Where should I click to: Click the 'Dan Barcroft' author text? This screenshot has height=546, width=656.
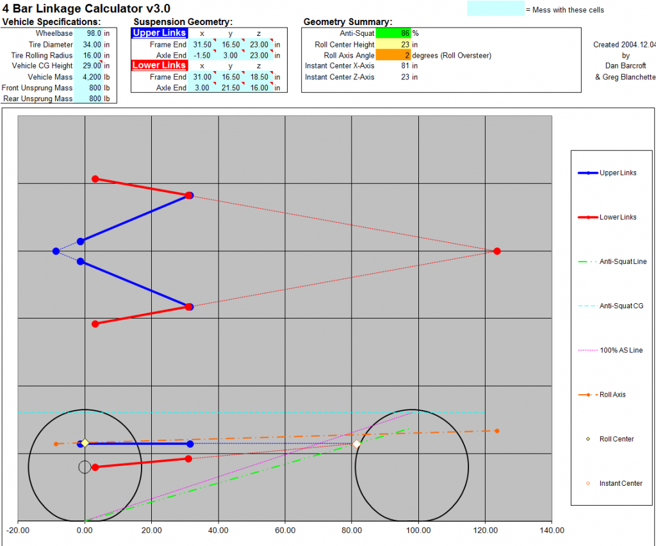(x=625, y=66)
